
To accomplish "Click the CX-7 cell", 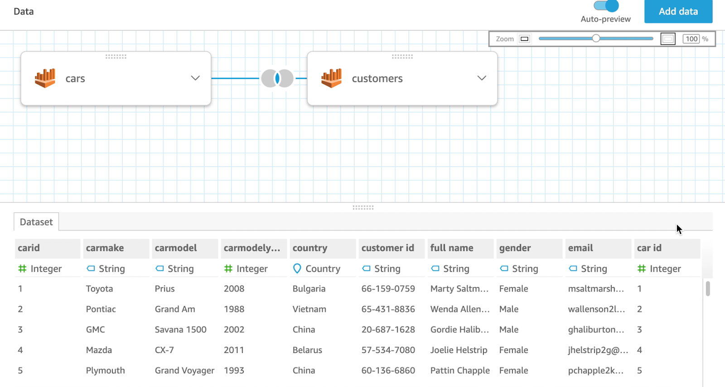I will 164,350.
